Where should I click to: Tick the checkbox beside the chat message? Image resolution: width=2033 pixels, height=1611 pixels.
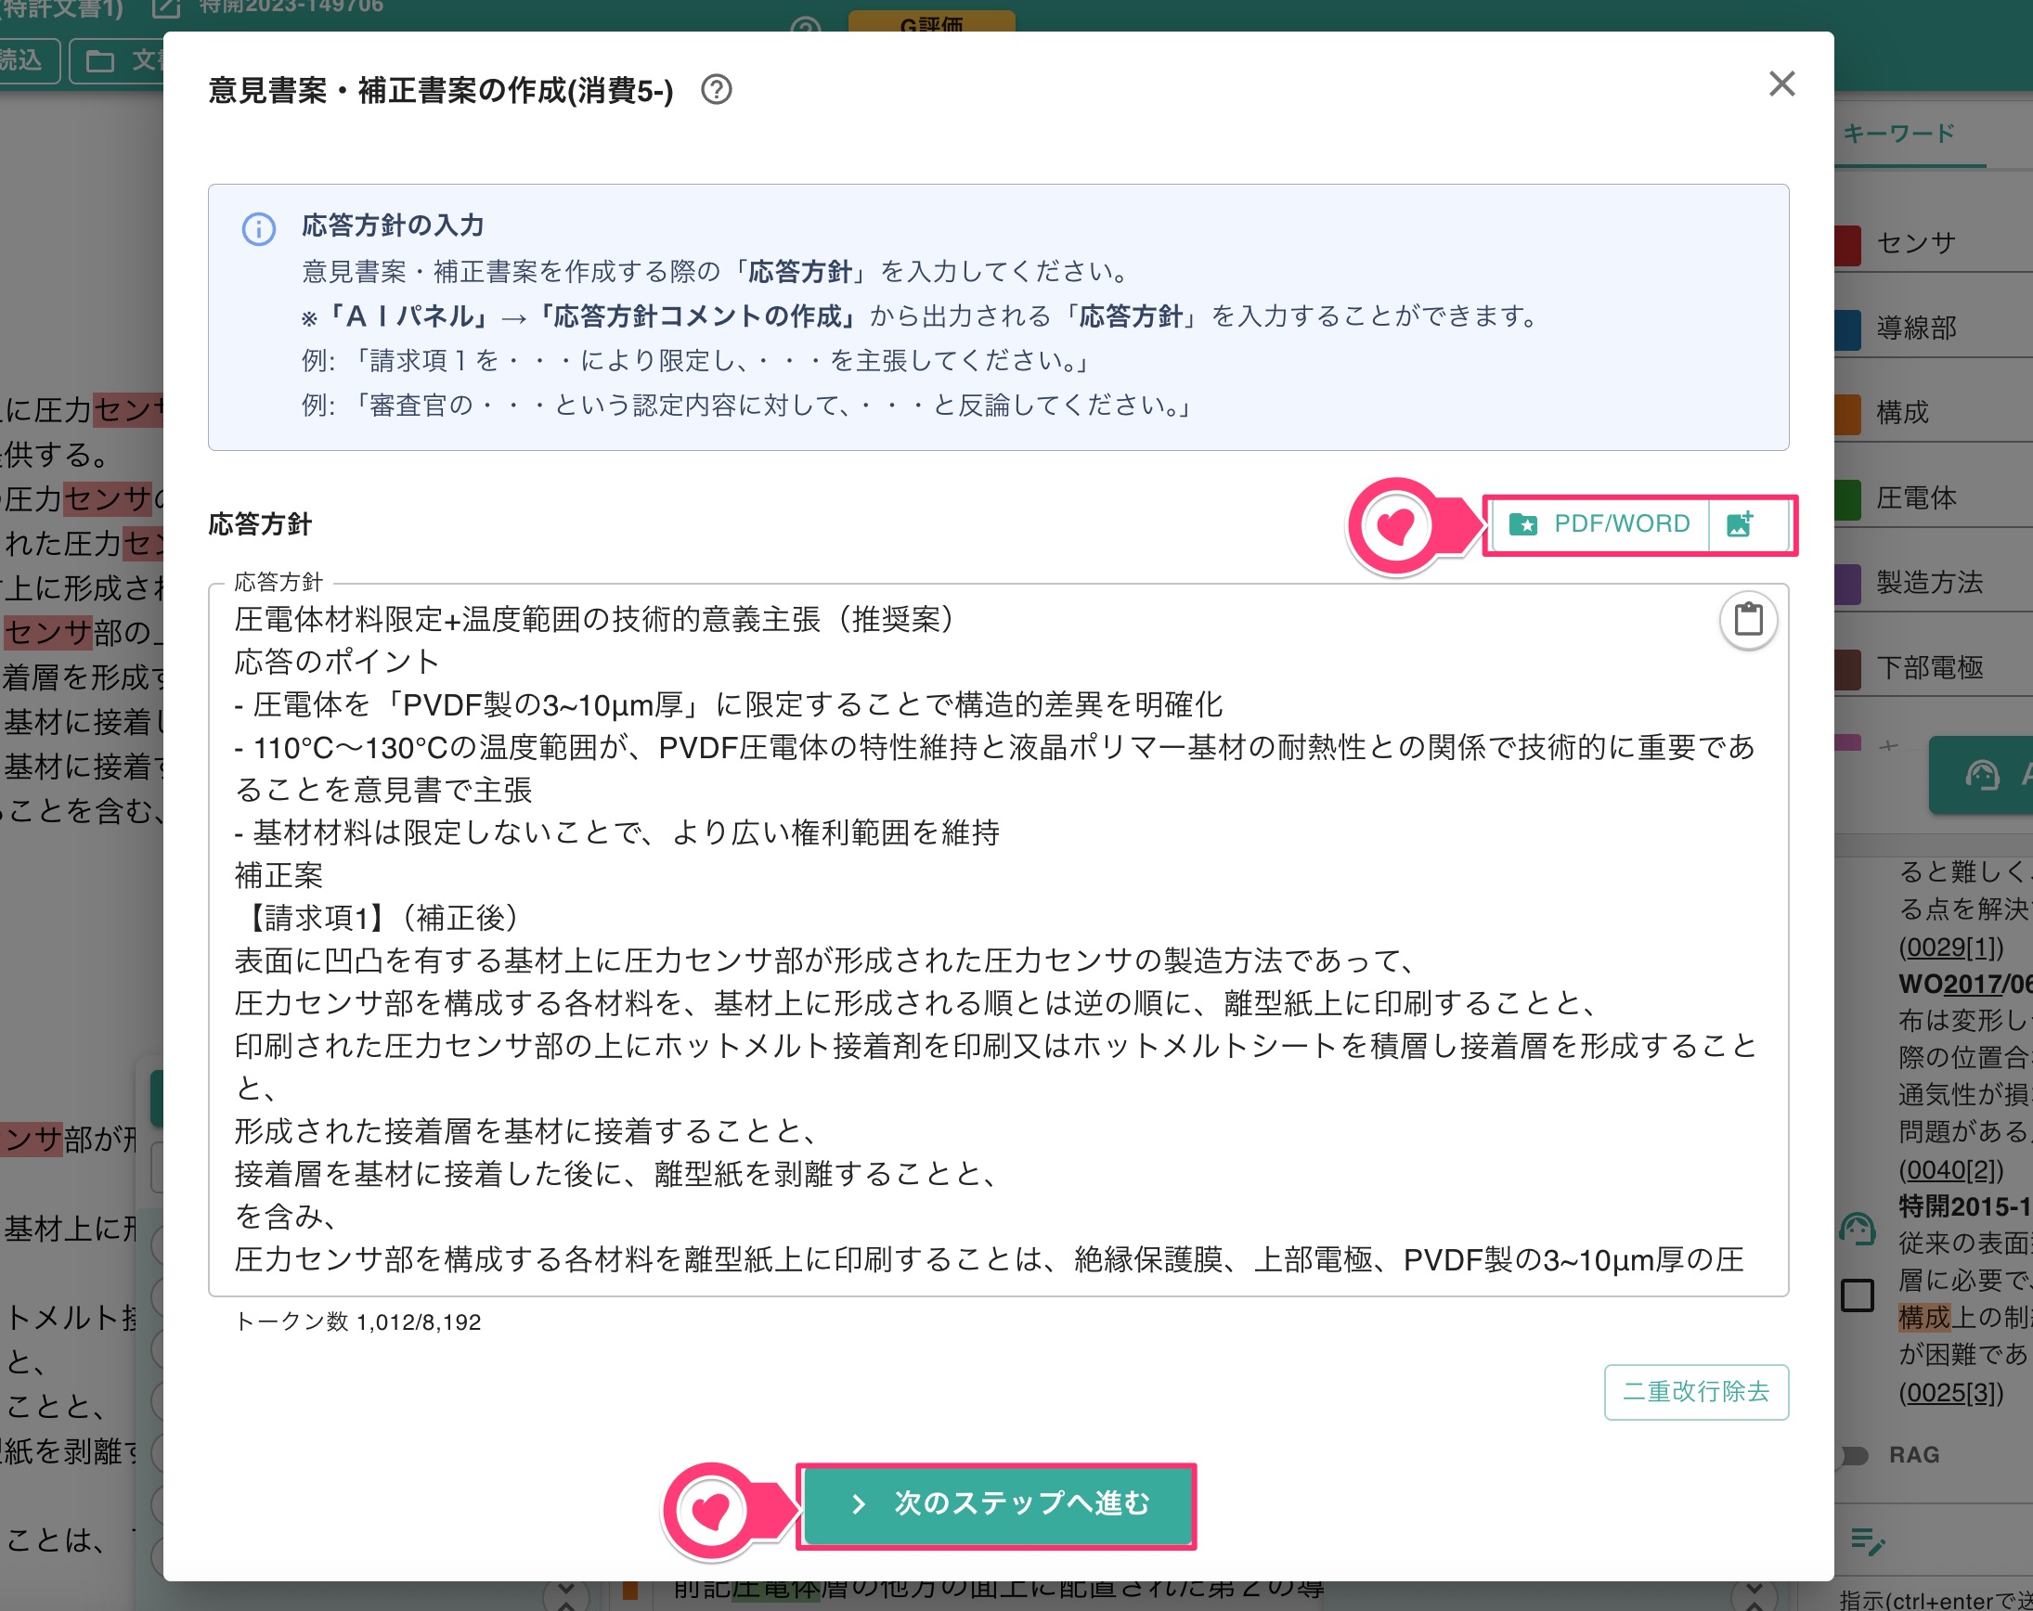pyautogui.click(x=1858, y=1295)
